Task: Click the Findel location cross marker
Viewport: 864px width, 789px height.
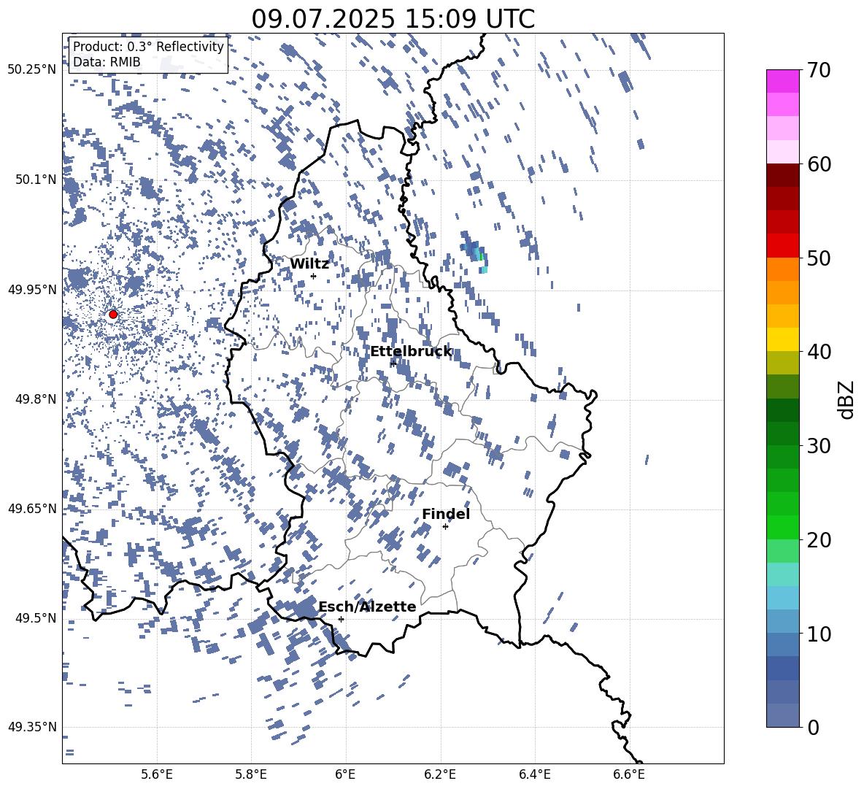Action: 445,527
